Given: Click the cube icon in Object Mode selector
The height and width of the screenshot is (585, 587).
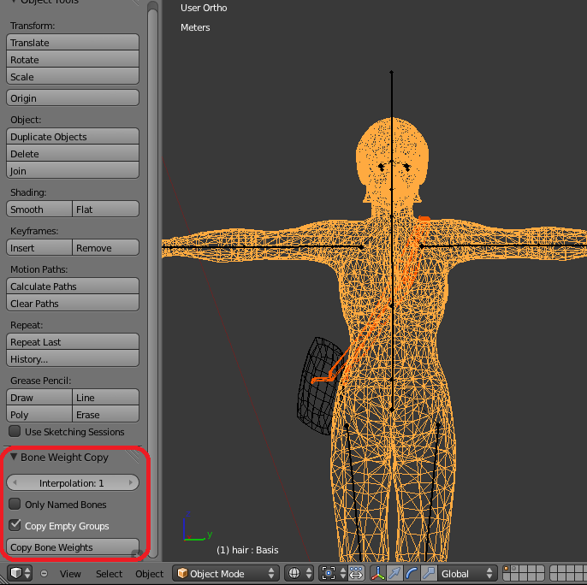Looking at the screenshot, I should [182, 573].
